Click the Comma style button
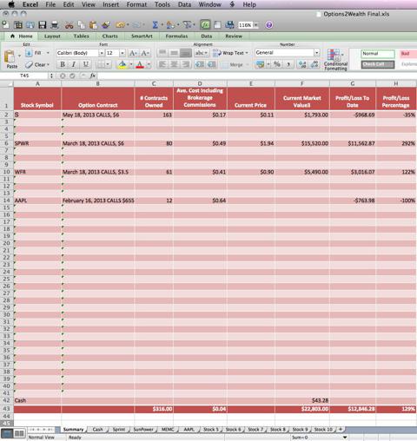The height and width of the screenshot is (441, 417). click(x=288, y=64)
